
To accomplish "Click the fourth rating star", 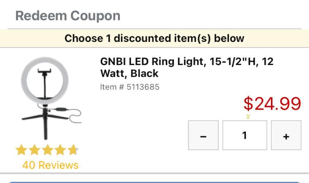I will tap(60, 150).
